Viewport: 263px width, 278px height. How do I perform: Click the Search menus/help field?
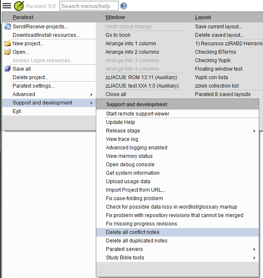[x=88, y=6]
